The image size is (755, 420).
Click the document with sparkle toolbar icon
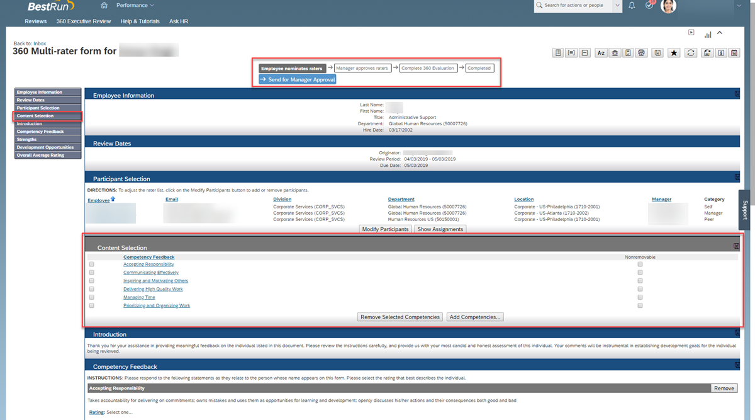pyautogui.click(x=707, y=53)
